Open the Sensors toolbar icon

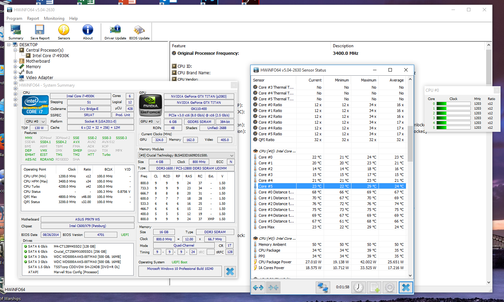pyautogui.click(x=64, y=33)
